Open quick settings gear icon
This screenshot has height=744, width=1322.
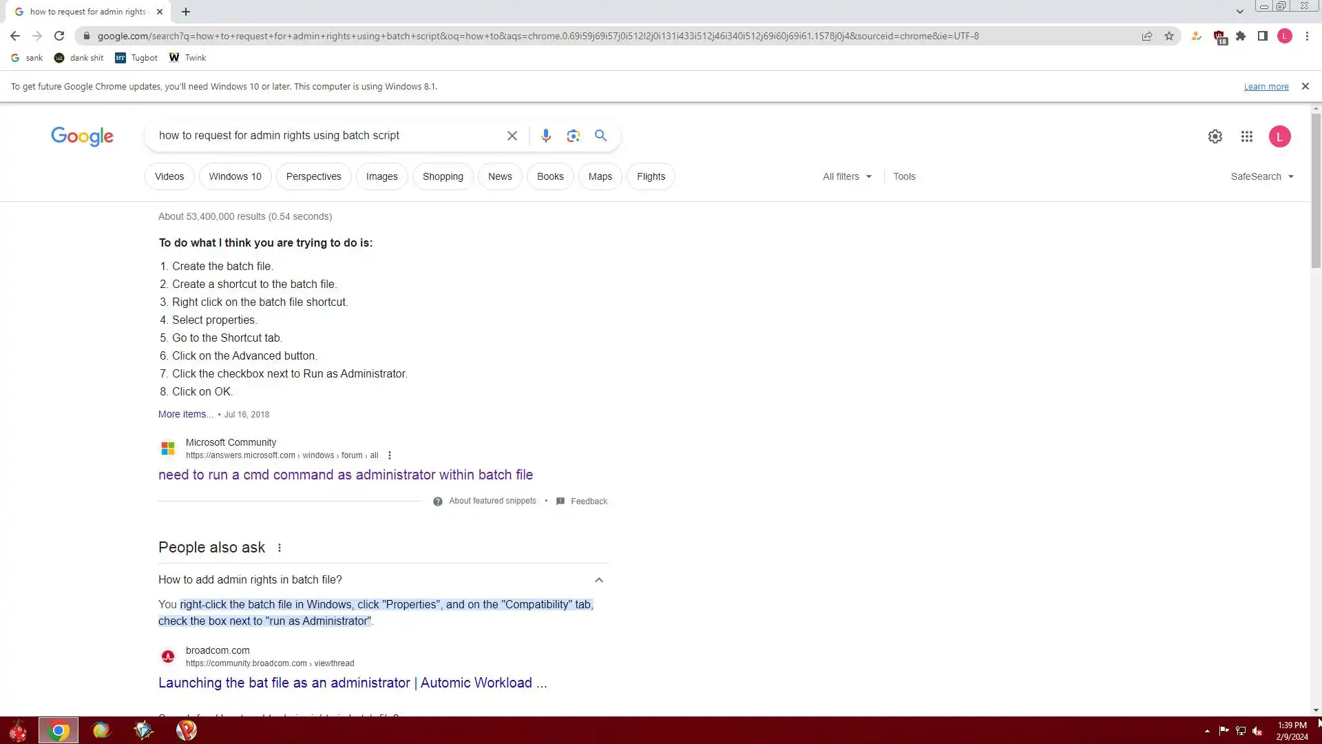coord(1215,136)
